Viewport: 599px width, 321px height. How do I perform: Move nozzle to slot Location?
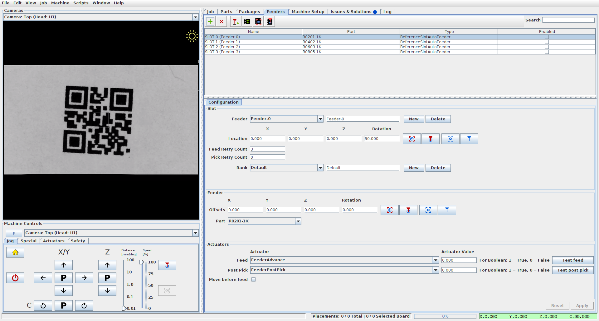tap(469, 139)
